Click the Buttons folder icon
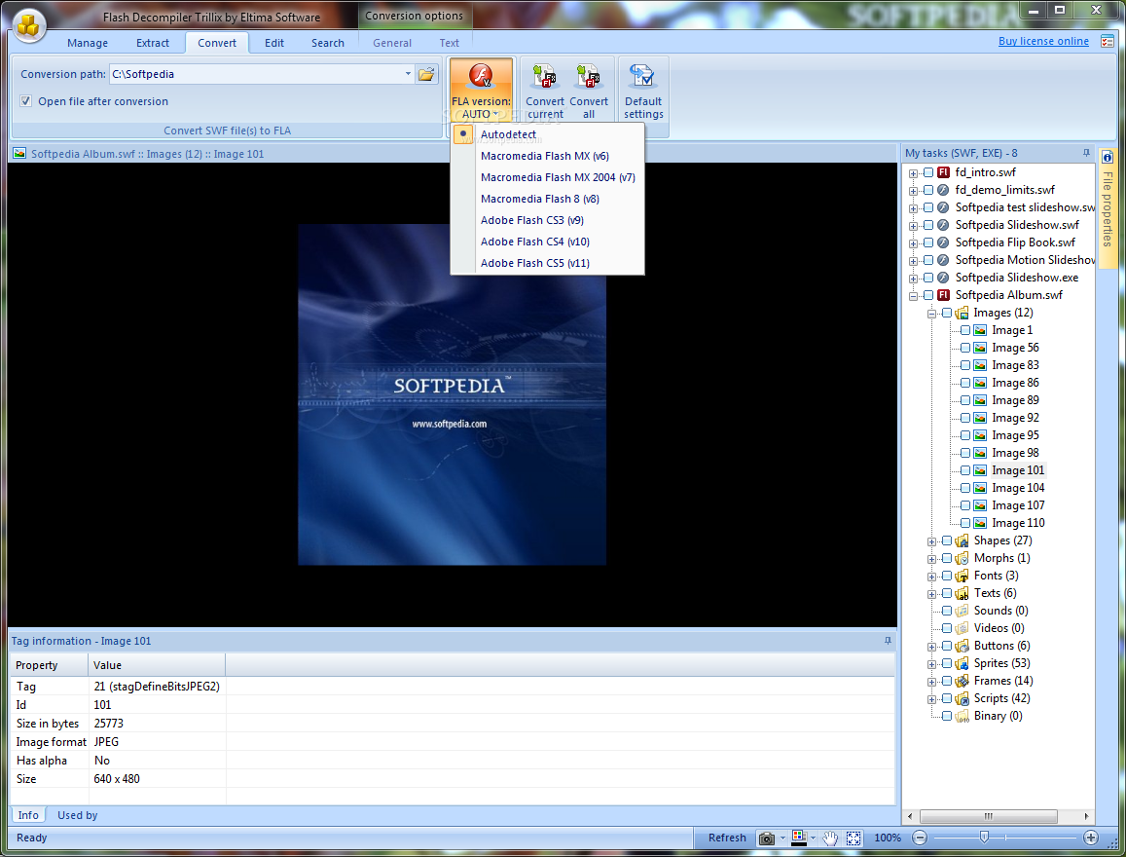1126x857 pixels. coord(962,646)
